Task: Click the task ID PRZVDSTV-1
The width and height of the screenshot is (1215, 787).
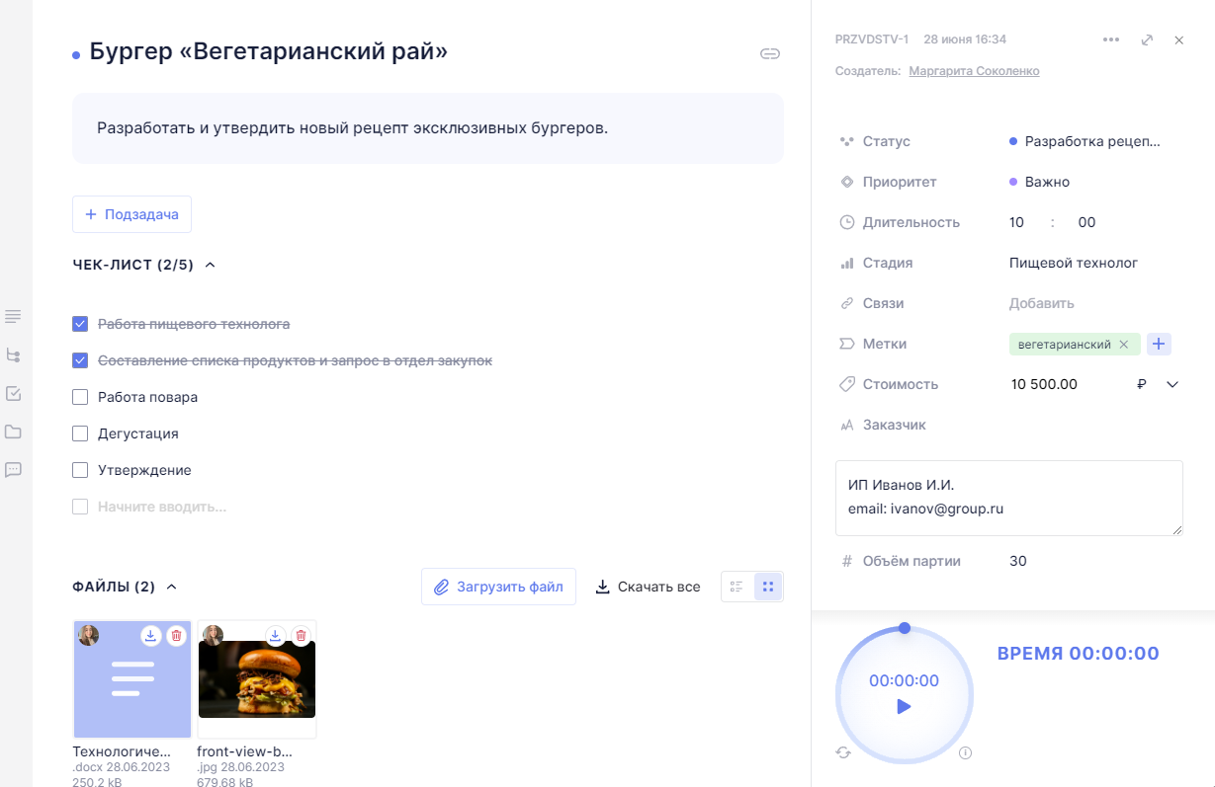Action: pos(871,39)
